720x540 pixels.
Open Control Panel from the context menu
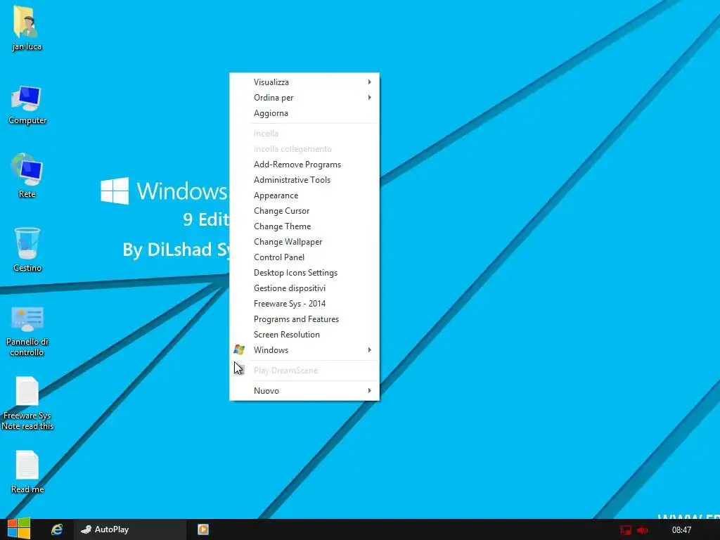(304, 257)
